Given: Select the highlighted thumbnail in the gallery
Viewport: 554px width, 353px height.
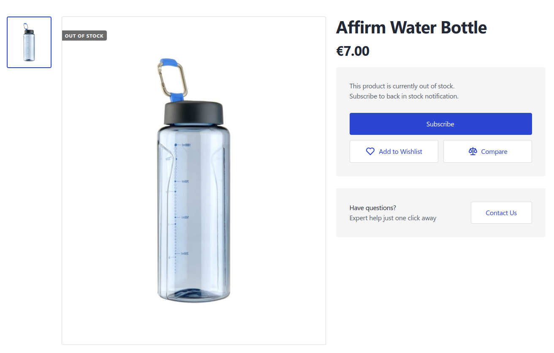Looking at the screenshot, I should coord(29,42).
